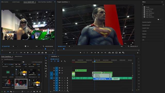The width and height of the screenshot is (165, 93).
Task: Click Lift button in Program monitor
Action: [110, 53]
